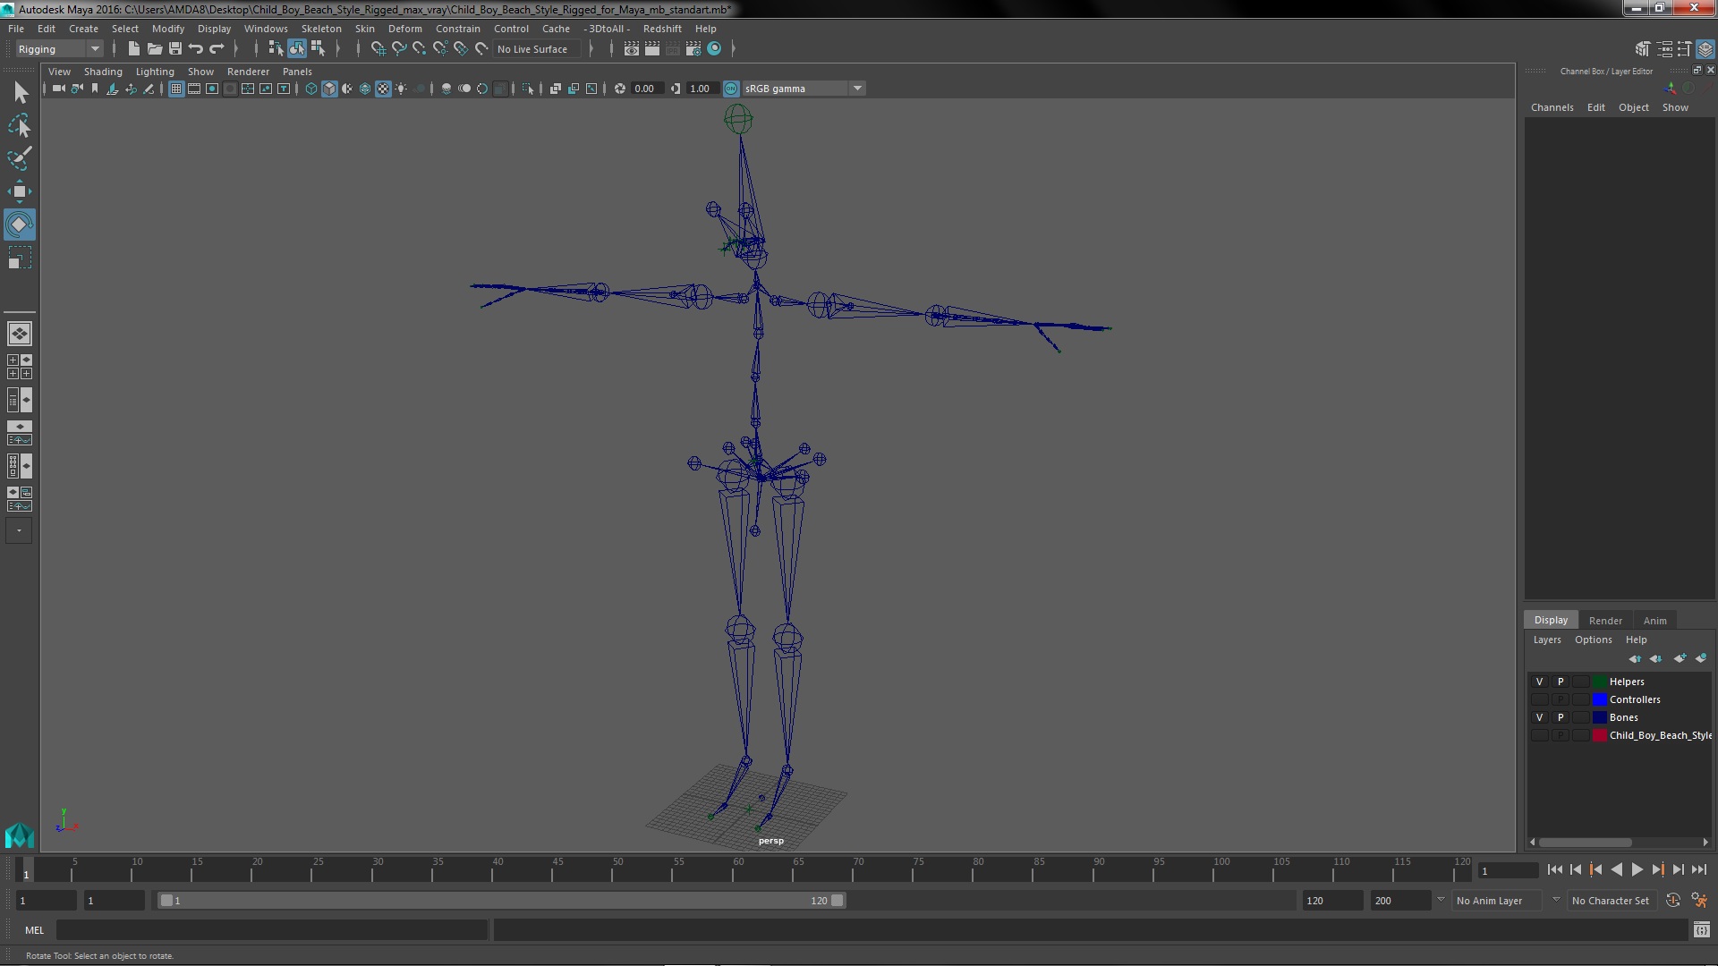Screen dimensions: 1718x966
Task: Select the Rotate tool in toolbox
Action: (x=19, y=225)
